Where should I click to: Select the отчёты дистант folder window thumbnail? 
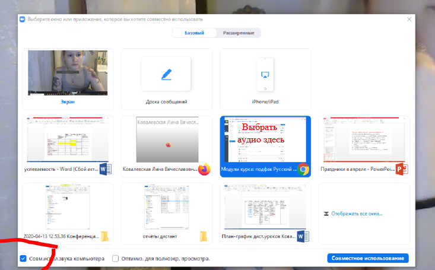[x=166, y=208]
